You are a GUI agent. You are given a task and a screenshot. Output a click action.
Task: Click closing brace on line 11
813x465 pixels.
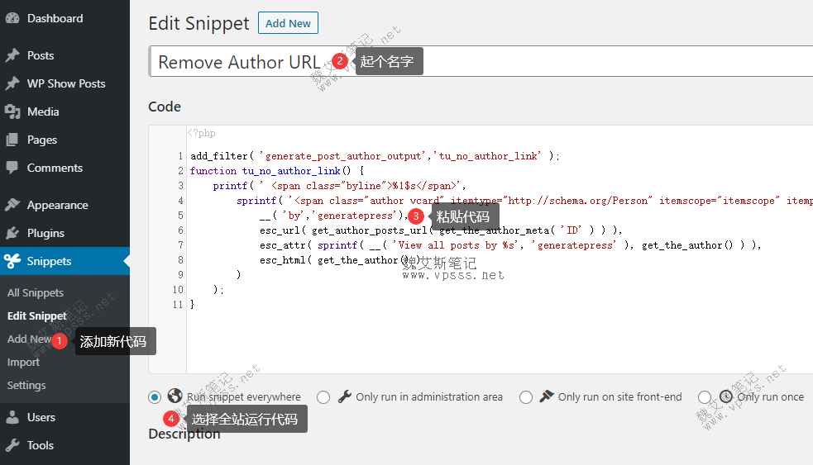click(193, 305)
